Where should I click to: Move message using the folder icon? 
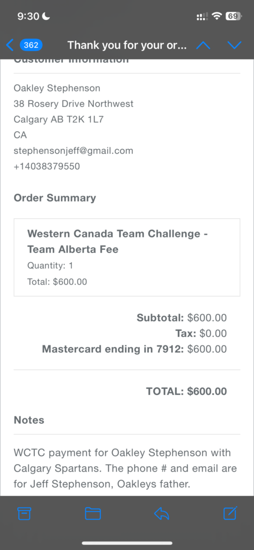(x=93, y=513)
